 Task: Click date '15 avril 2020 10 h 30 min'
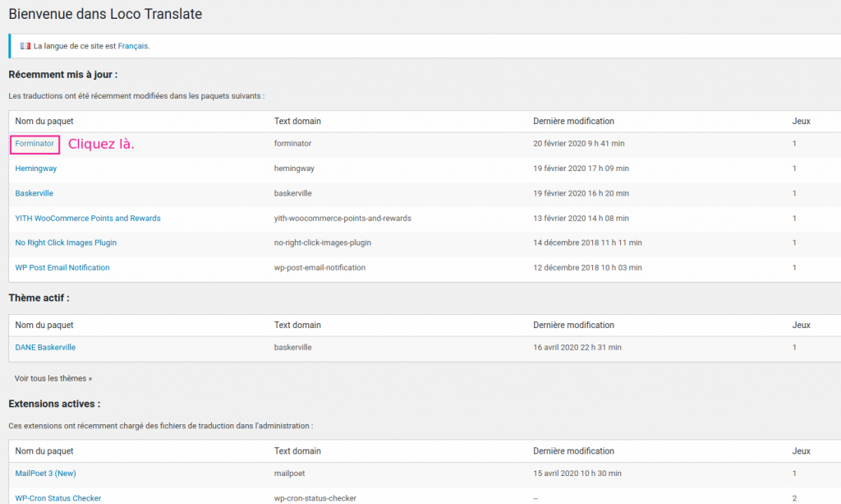tap(577, 474)
